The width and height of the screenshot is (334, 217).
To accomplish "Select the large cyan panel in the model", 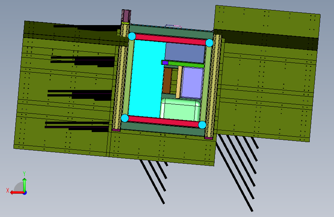I will 147,79.
